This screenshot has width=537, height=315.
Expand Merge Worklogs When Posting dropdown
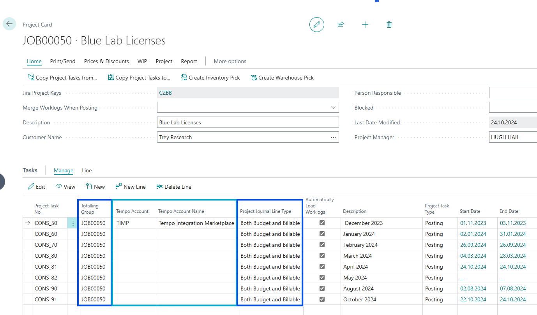point(333,108)
